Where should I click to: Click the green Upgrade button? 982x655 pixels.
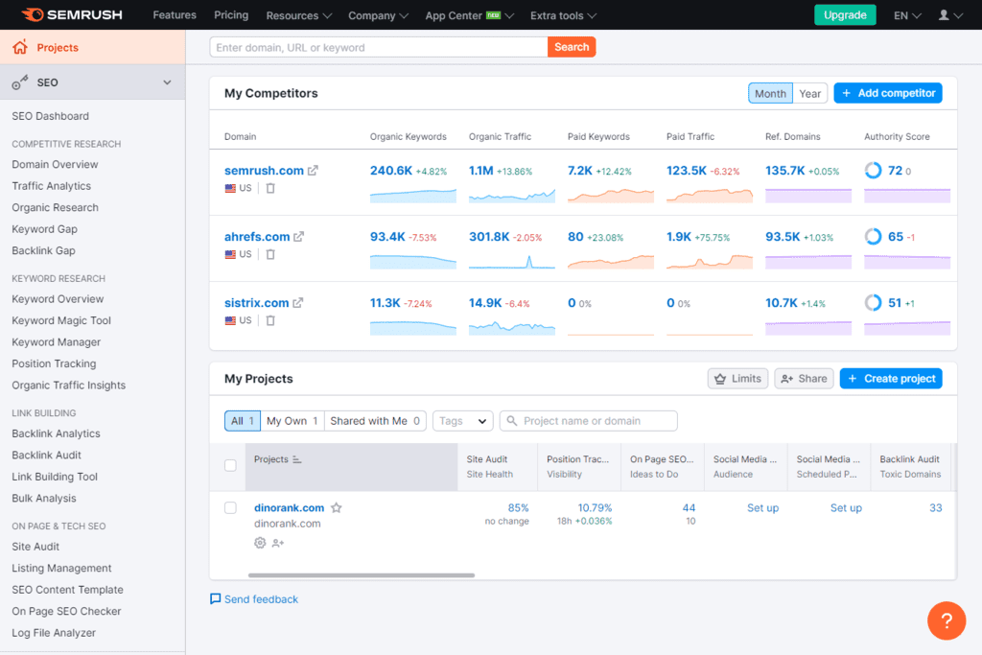[845, 15]
